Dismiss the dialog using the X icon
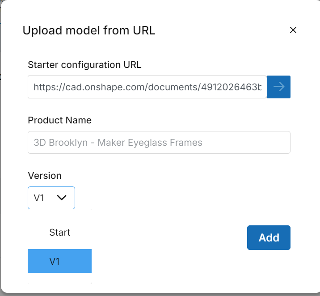The width and height of the screenshot is (320, 296). [293, 30]
